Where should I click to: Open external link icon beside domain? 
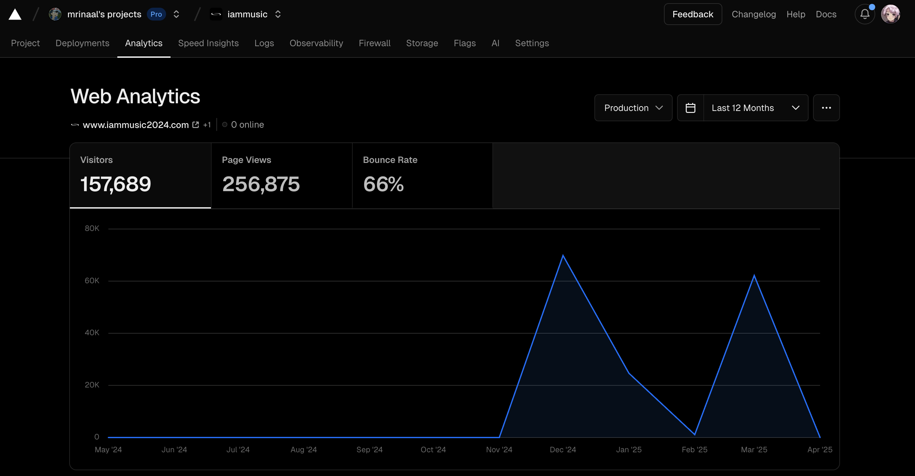coord(195,125)
